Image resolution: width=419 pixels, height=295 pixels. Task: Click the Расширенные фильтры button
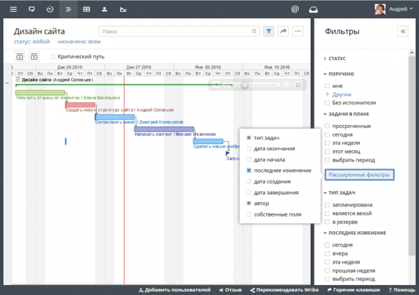click(359, 175)
